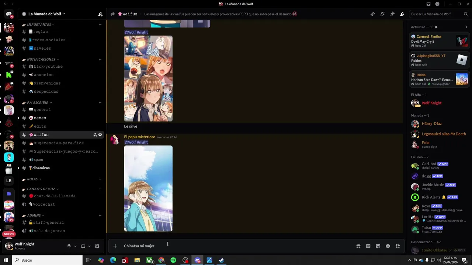
Task: Open user settings gear
Action: point(97,246)
